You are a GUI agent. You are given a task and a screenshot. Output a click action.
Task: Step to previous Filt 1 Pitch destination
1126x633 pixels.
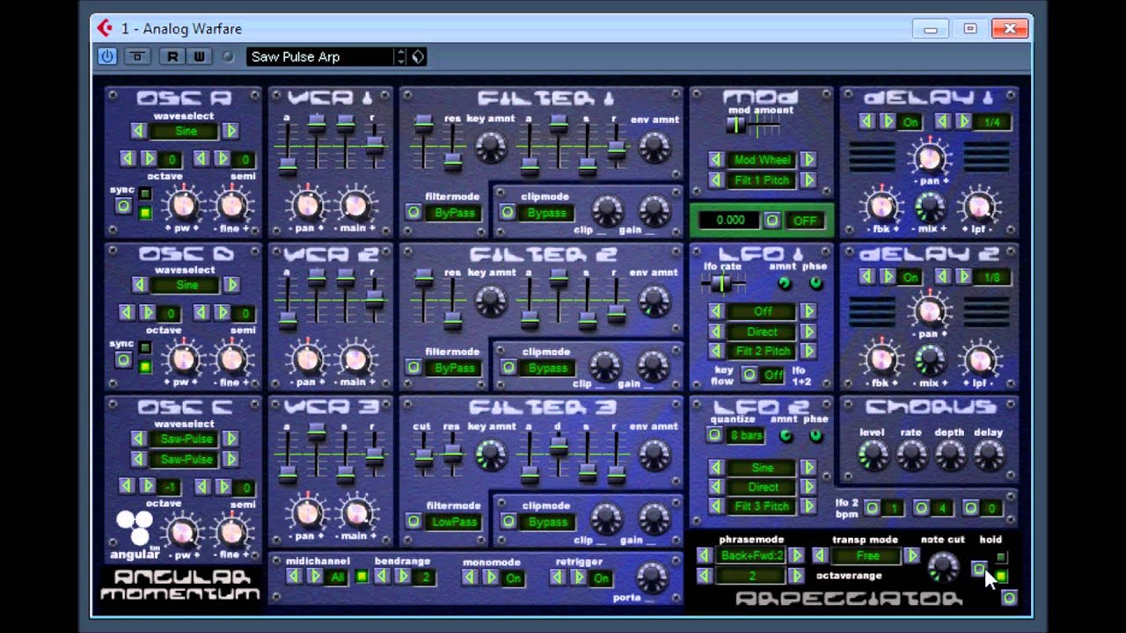click(x=716, y=180)
